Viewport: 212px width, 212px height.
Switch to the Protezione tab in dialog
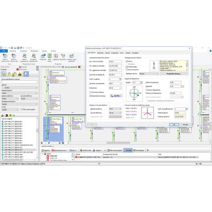coord(115,53)
